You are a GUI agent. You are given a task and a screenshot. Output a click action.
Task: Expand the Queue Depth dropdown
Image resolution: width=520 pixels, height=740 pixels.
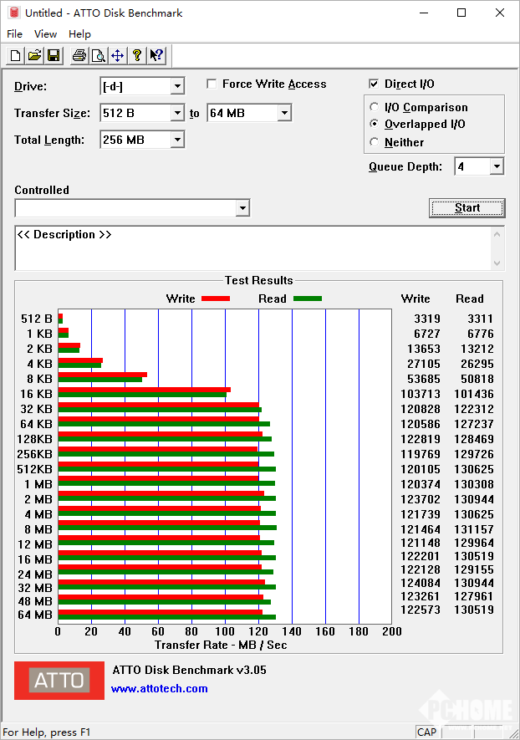[497, 166]
